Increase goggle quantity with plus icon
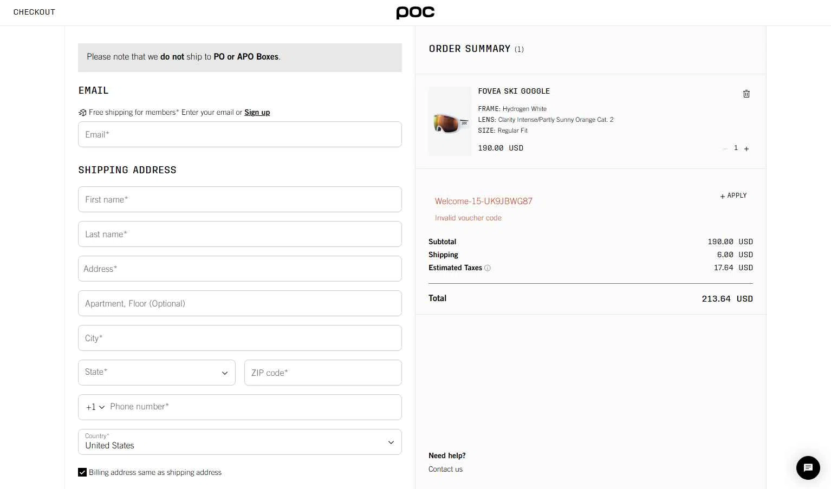This screenshot has height=489, width=831. (746, 148)
